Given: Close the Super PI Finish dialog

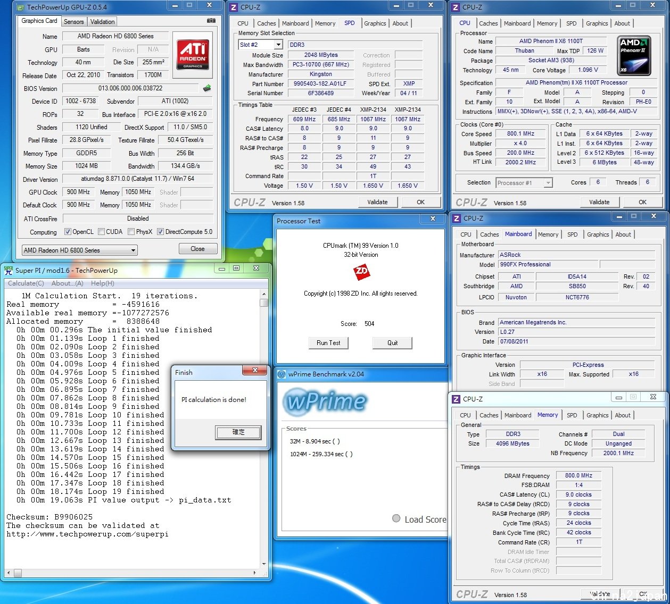Looking at the screenshot, I should [255, 371].
